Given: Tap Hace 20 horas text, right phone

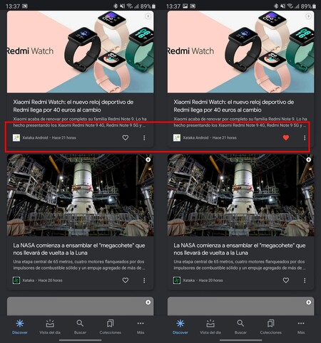Looking at the screenshot, I should [210, 280].
